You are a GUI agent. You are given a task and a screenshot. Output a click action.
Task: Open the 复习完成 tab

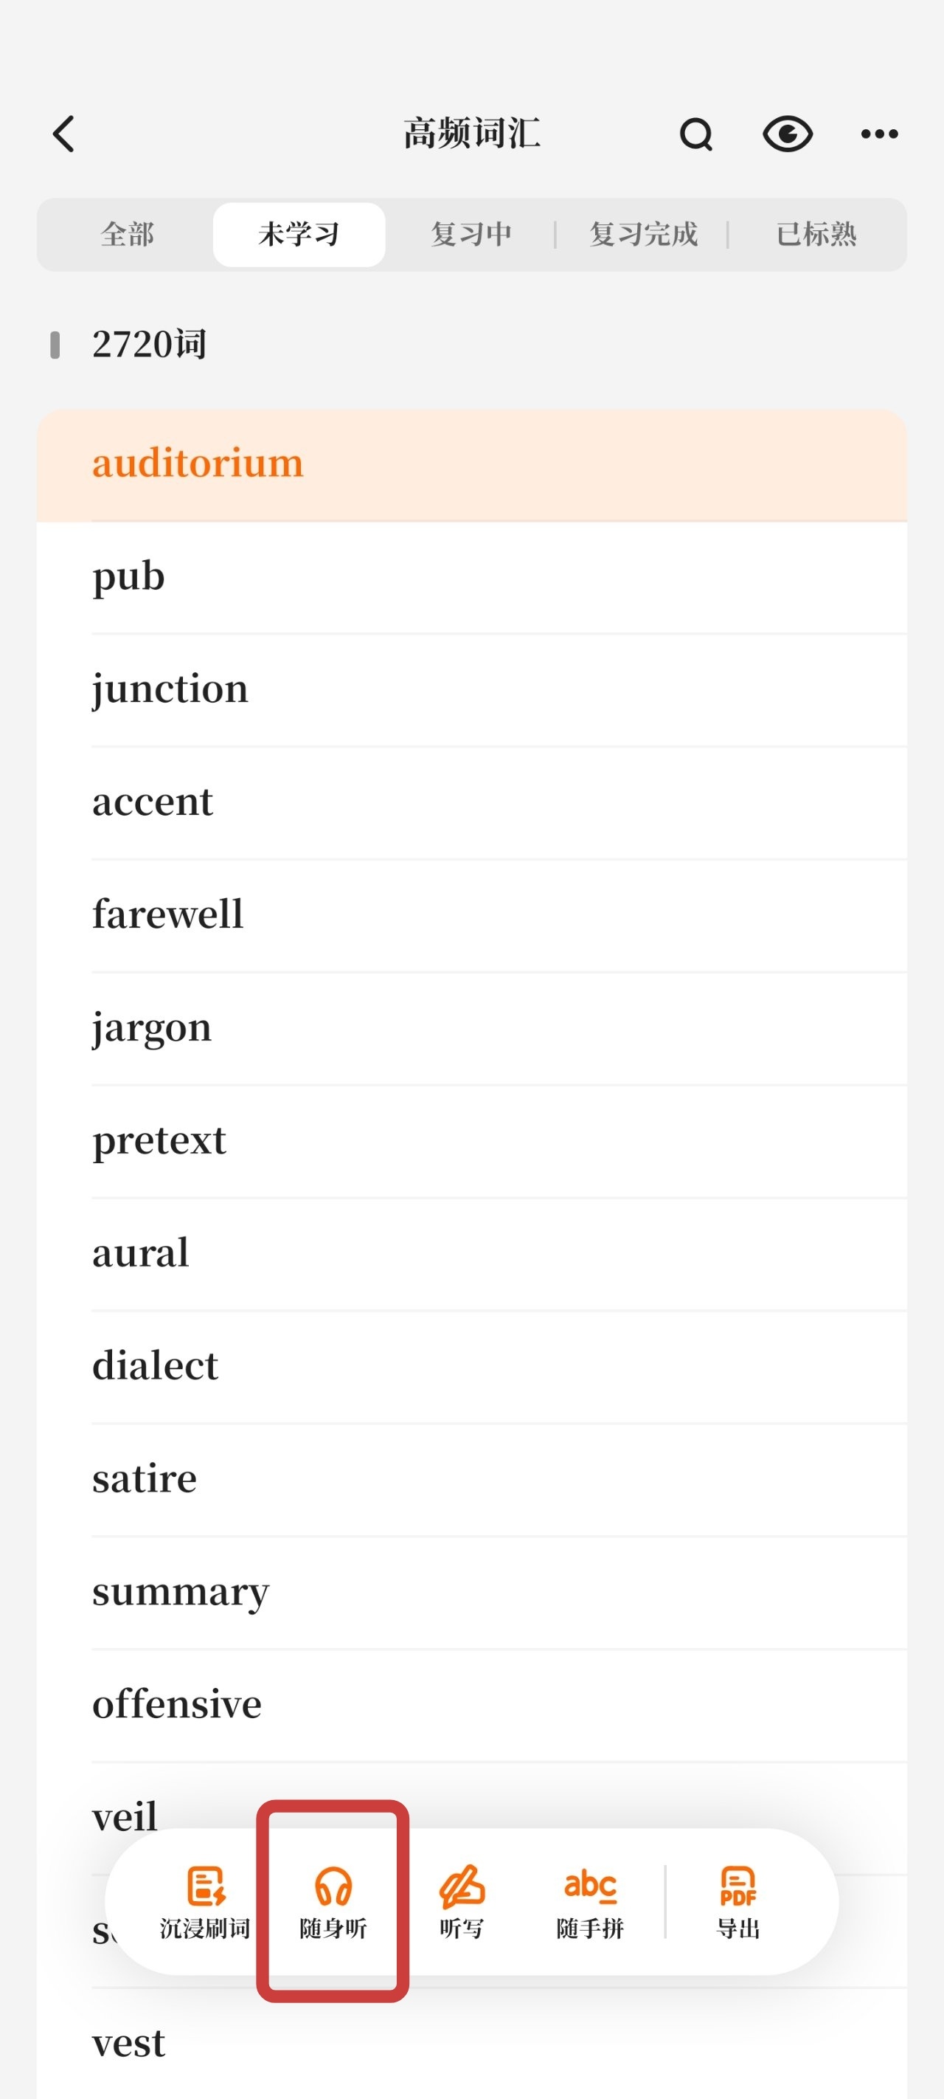coord(643,235)
